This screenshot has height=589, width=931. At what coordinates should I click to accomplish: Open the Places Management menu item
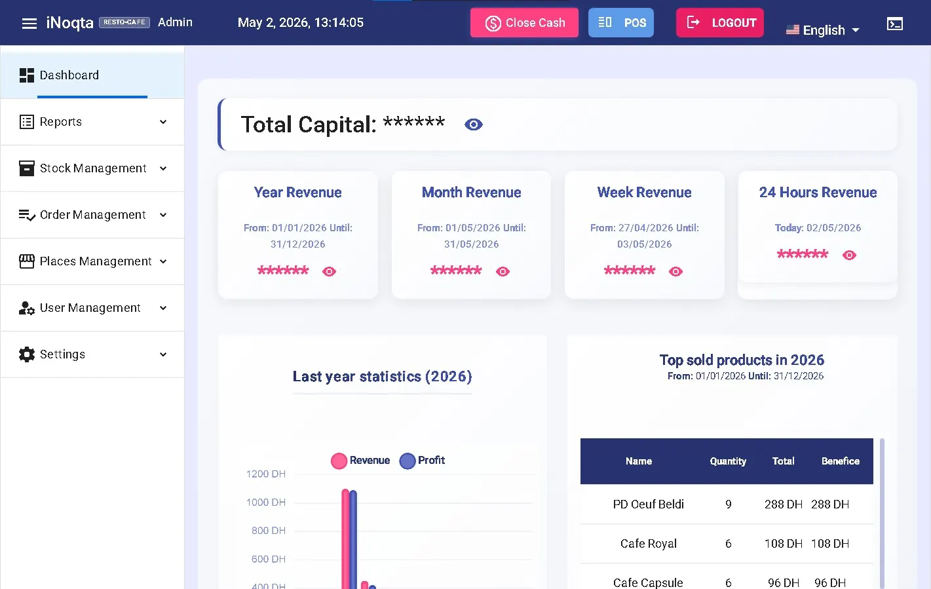(92, 261)
